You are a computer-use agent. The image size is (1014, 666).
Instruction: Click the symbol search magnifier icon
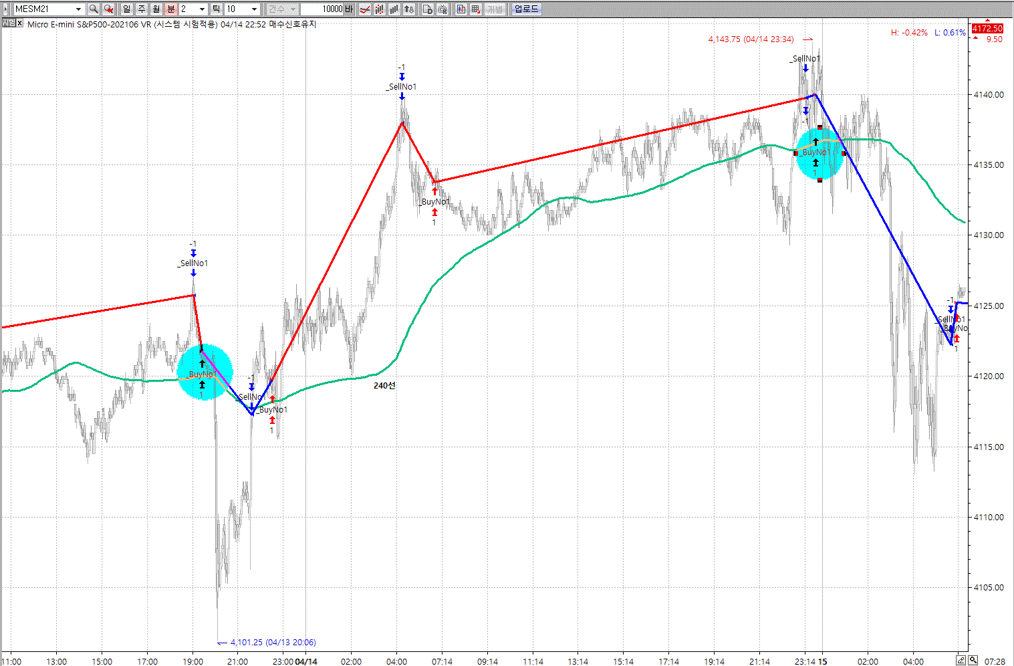pyautogui.click(x=94, y=9)
